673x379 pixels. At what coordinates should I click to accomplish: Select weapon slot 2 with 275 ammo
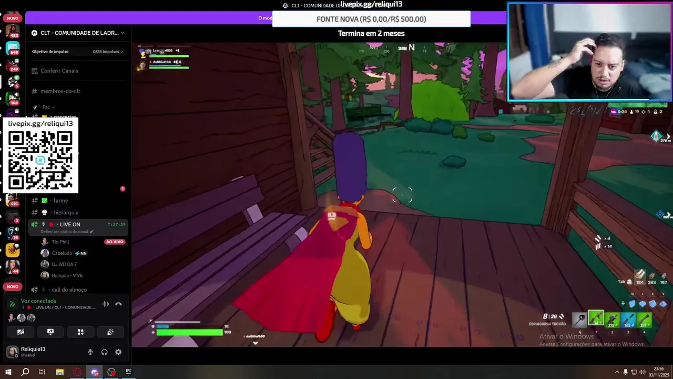pyautogui.click(x=612, y=320)
